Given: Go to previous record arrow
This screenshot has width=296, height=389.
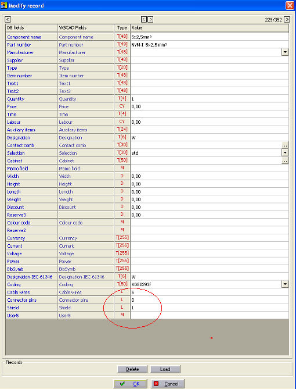Looking at the screenshot, I should click(144, 19).
